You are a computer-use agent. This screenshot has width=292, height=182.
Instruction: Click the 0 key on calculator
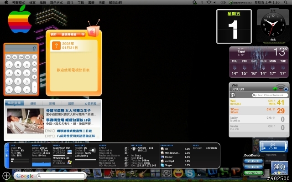point(9,90)
